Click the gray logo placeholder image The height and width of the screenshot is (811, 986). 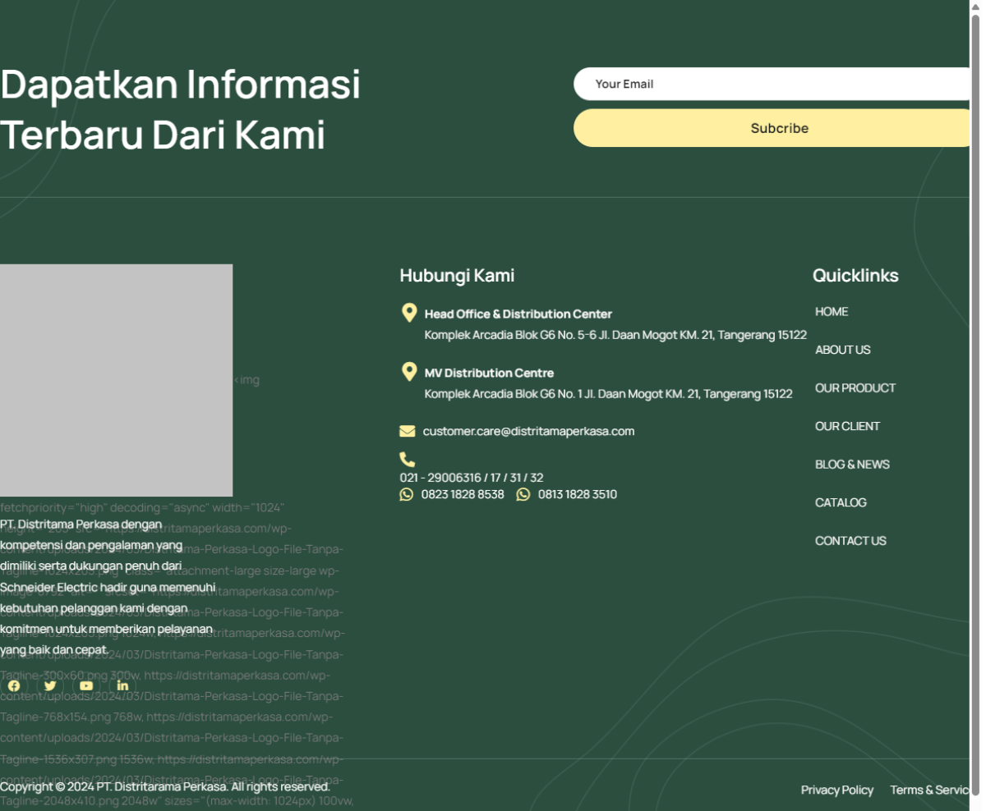(116, 380)
